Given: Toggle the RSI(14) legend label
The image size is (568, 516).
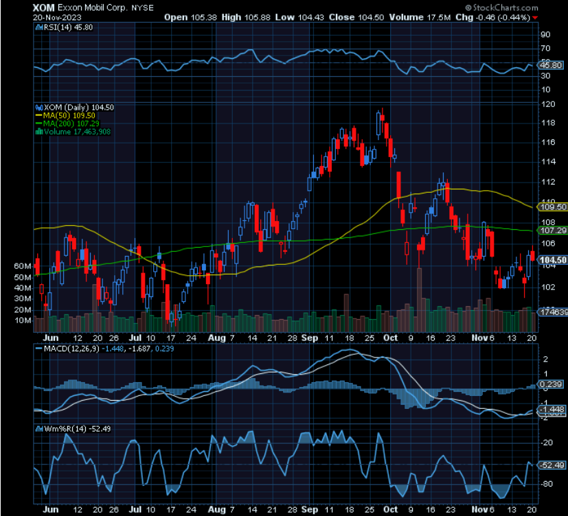Looking at the screenshot, I should click(58, 29).
